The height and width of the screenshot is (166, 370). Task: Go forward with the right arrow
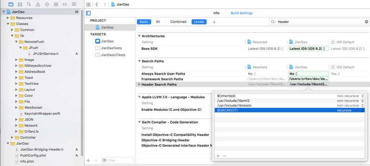click(105, 4)
